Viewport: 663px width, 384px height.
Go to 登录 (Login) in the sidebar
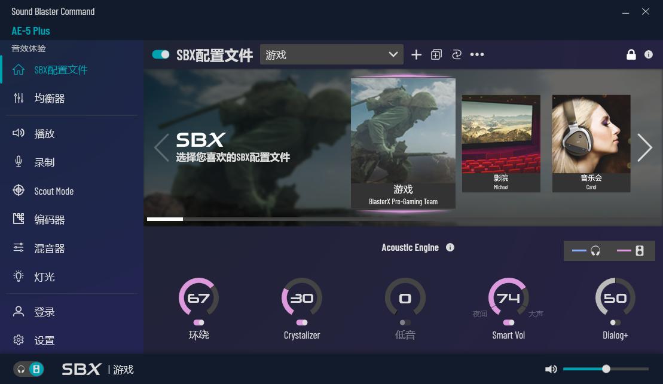[43, 311]
